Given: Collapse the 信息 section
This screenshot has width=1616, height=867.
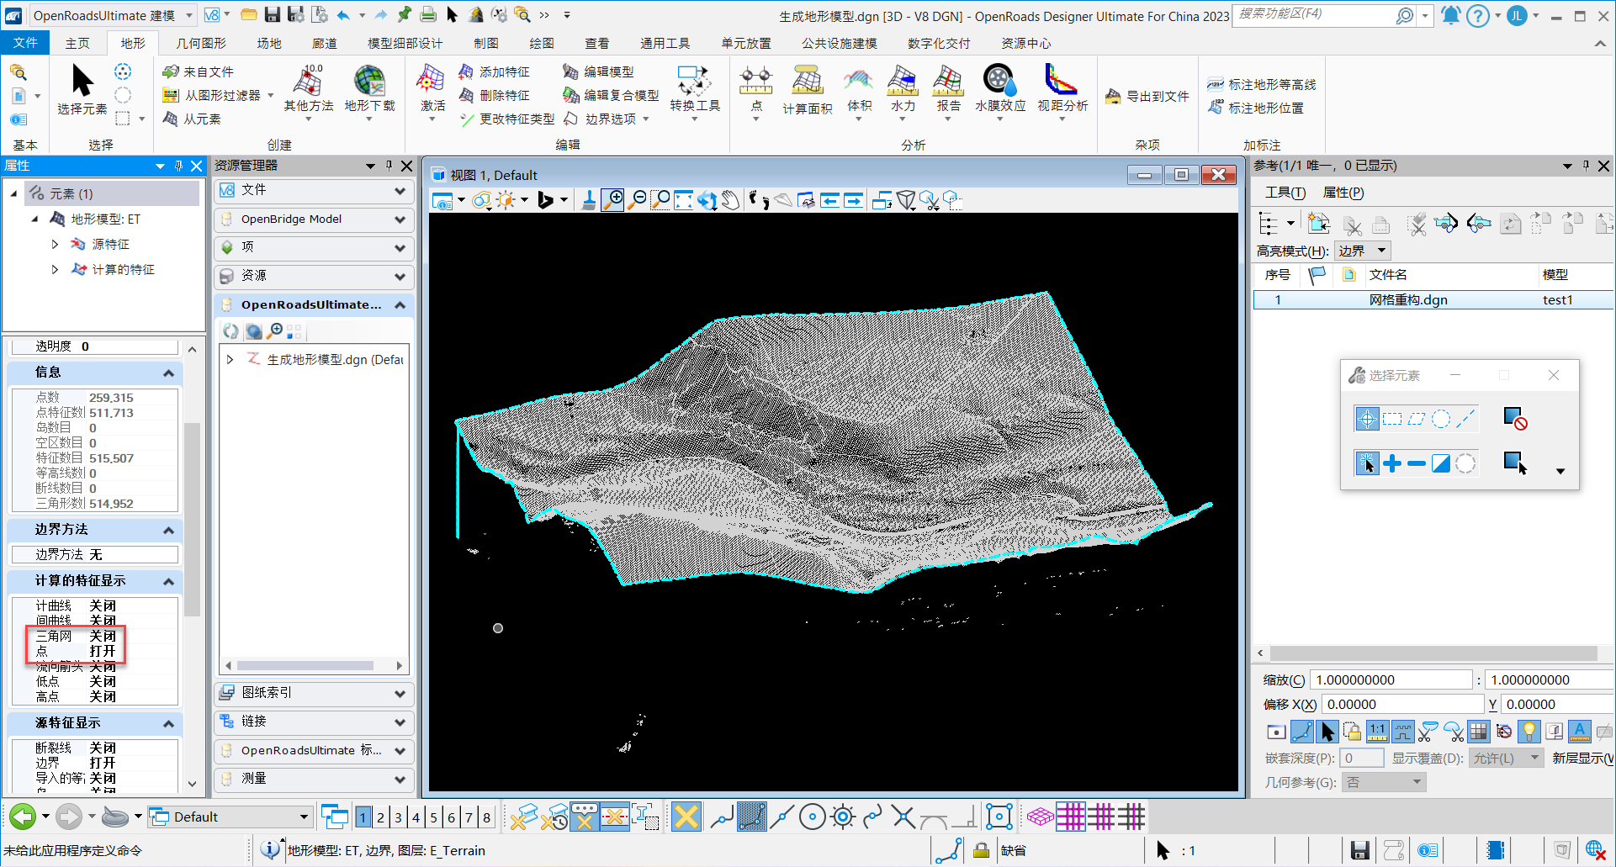Looking at the screenshot, I should (x=168, y=373).
